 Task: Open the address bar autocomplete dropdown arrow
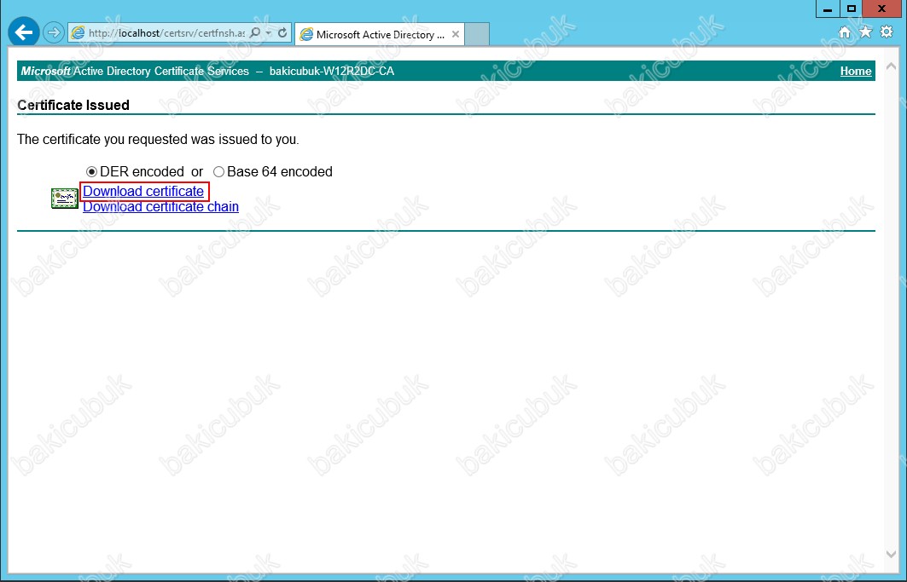pos(269,33)
